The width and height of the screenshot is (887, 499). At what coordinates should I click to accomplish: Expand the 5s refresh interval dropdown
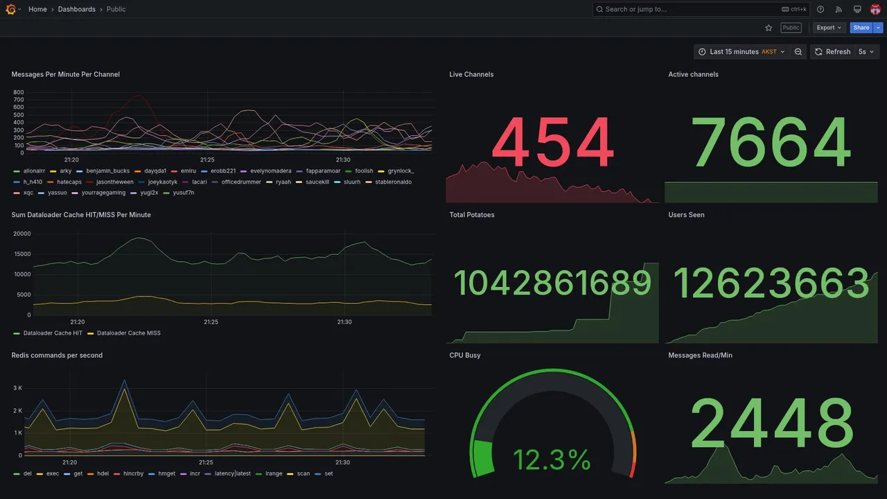[867, 52]
